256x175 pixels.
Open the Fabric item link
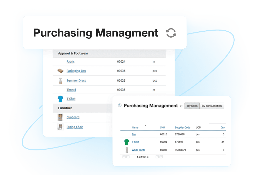[70, 62]
